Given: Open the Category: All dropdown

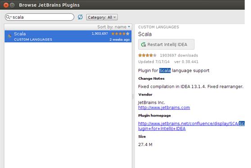Looking at the screenshot, I should coord(102,17).
